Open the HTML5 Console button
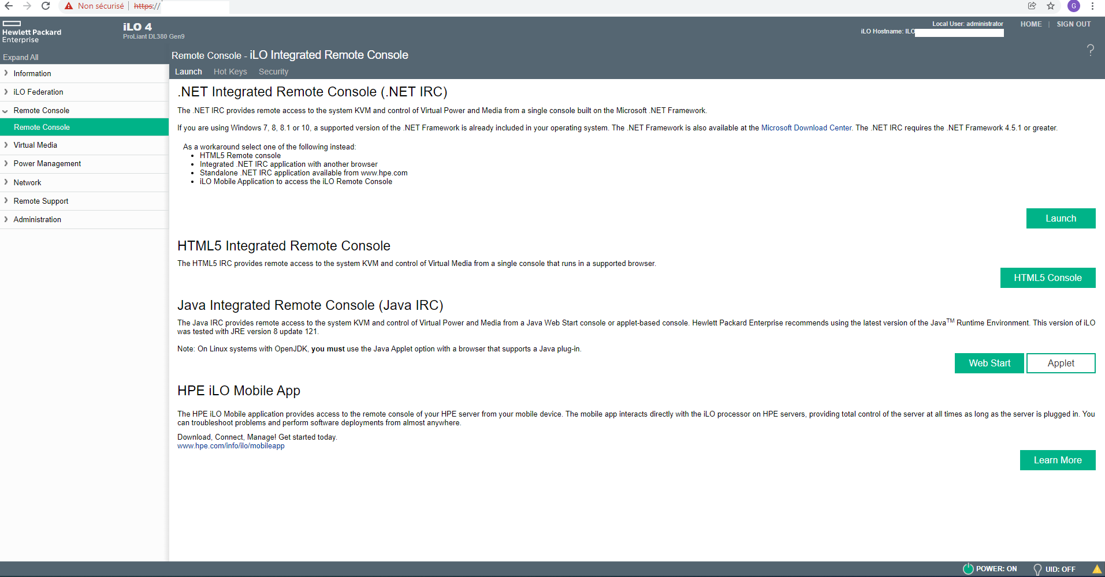This screenshot has height=577, width=1105. [1047, 278]
